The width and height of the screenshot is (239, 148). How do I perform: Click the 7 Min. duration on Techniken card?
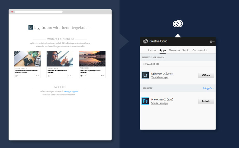pyautogui.click(x=103, y=76)
